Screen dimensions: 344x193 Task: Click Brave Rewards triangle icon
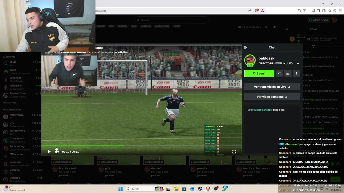point(262,11)
